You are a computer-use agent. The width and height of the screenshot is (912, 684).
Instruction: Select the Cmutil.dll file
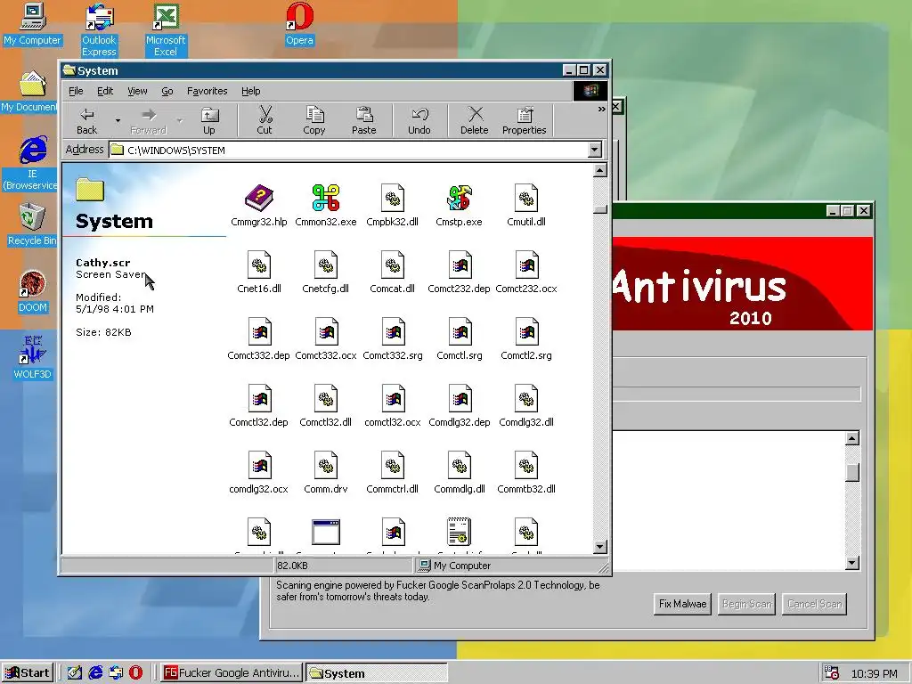[x=526, y=206]
